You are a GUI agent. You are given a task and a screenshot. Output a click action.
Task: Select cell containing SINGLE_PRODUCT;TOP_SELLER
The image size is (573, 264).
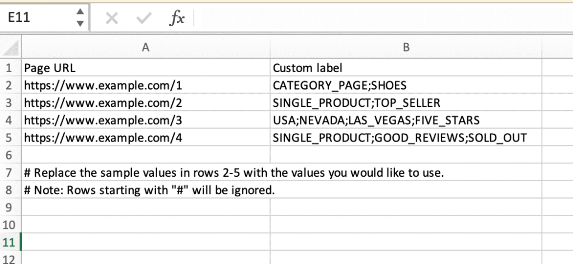pos(406,103)
